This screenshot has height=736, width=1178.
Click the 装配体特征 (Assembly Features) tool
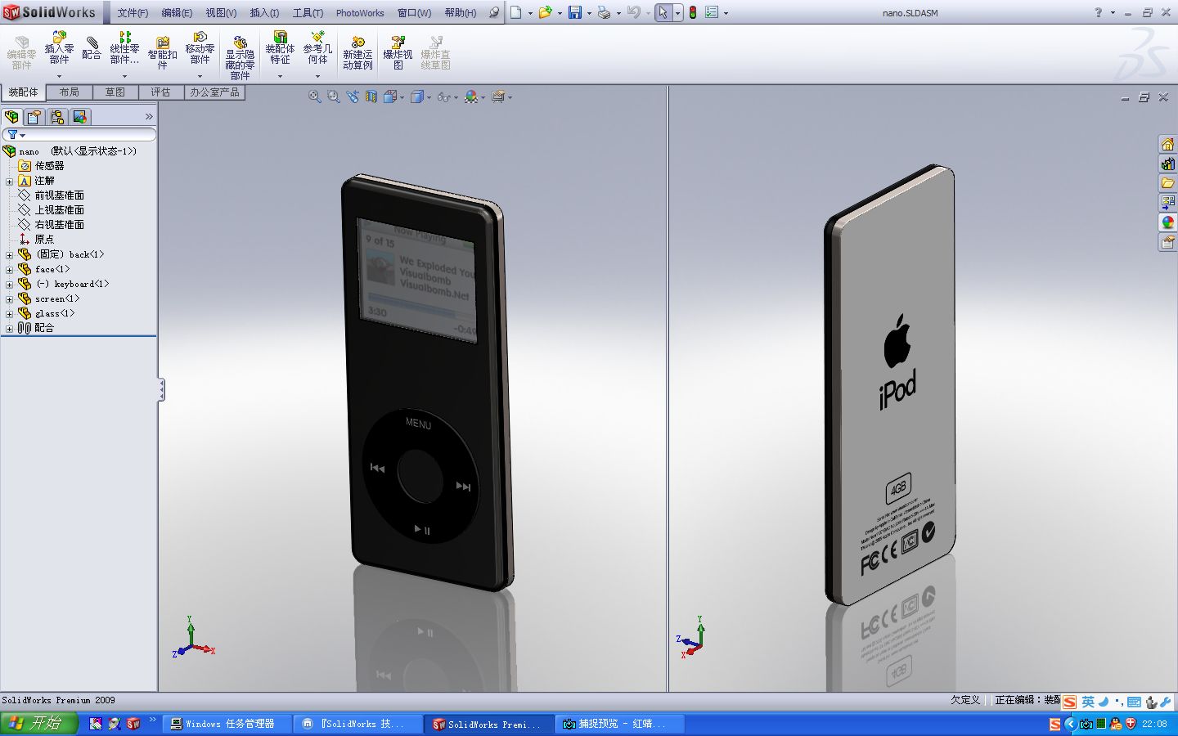coord(280,47)
